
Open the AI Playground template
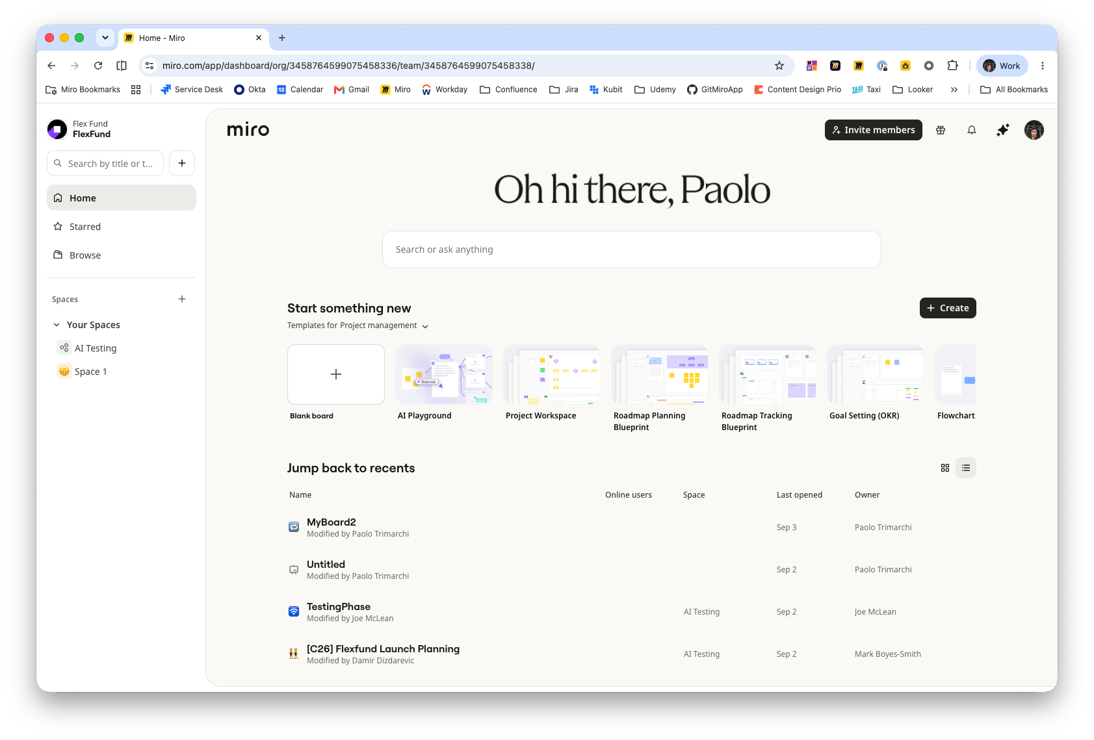click(x=444, y=374)
